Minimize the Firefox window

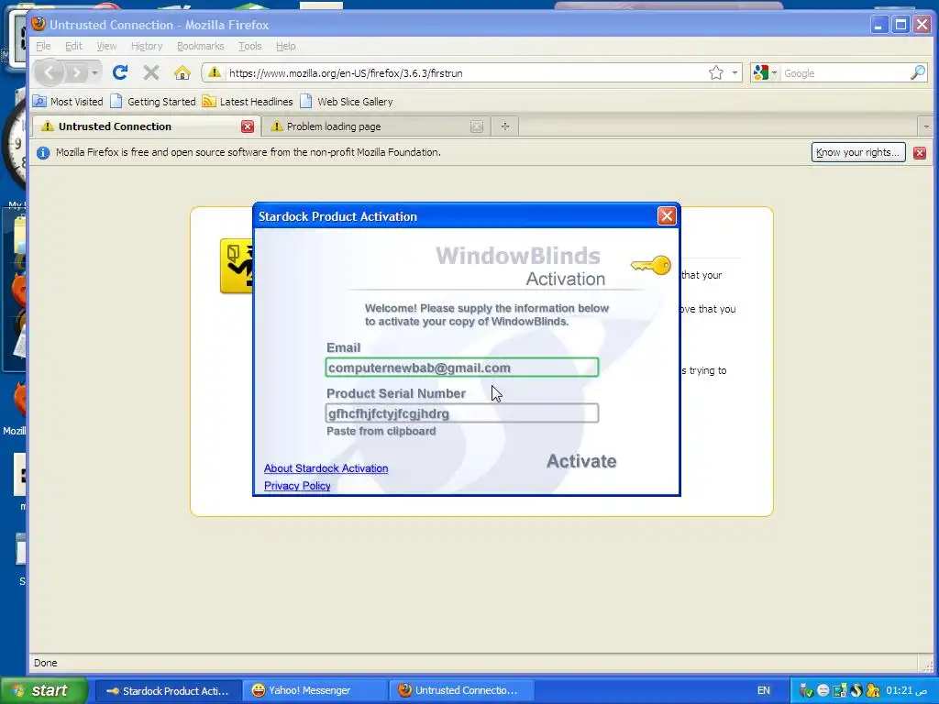coord(878,25)
